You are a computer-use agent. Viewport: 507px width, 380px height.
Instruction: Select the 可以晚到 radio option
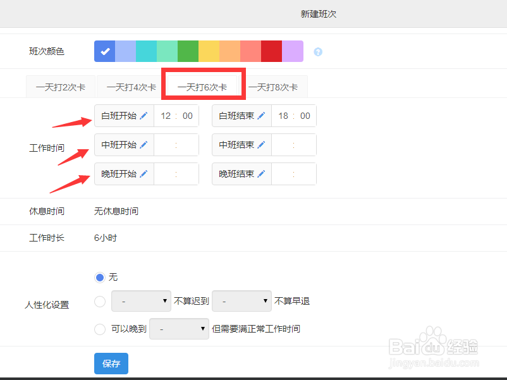100,329
